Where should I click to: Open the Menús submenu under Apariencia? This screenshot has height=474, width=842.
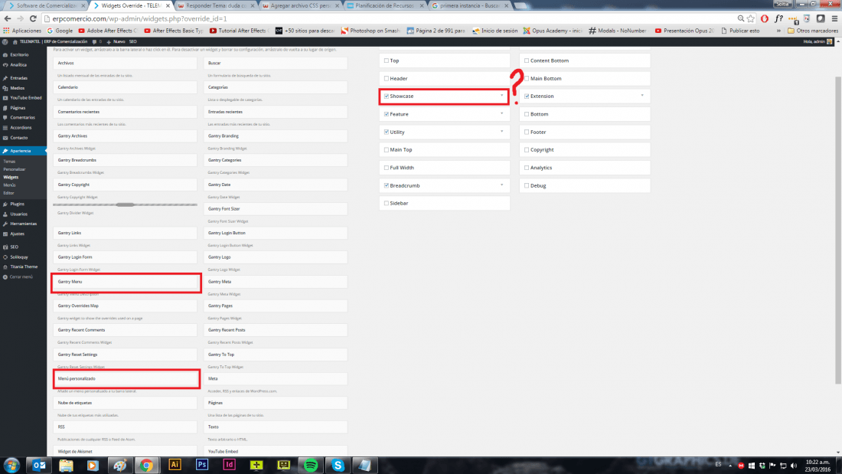coord(10,185)
